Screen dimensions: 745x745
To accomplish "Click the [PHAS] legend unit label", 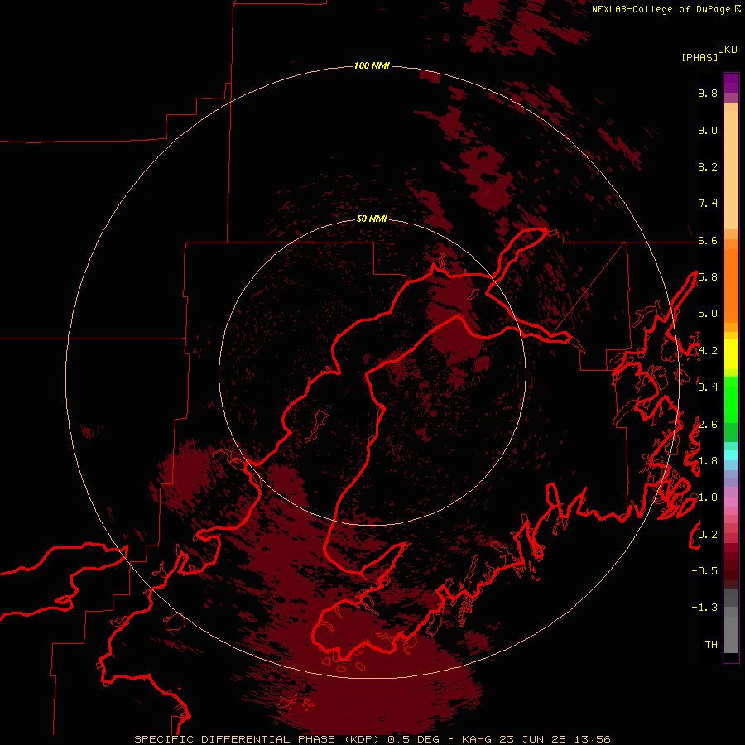I will pos(699,58).
